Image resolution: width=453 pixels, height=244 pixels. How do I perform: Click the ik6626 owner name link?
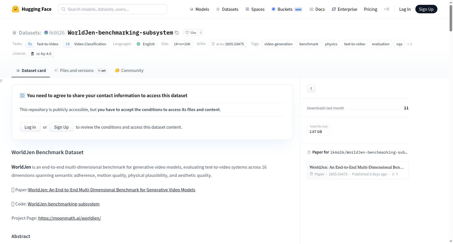click(57, 33)
